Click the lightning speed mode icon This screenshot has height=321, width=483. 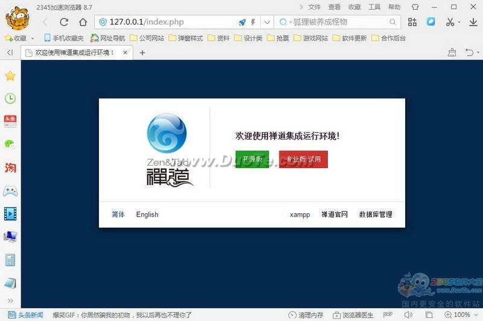click(253, 22)
